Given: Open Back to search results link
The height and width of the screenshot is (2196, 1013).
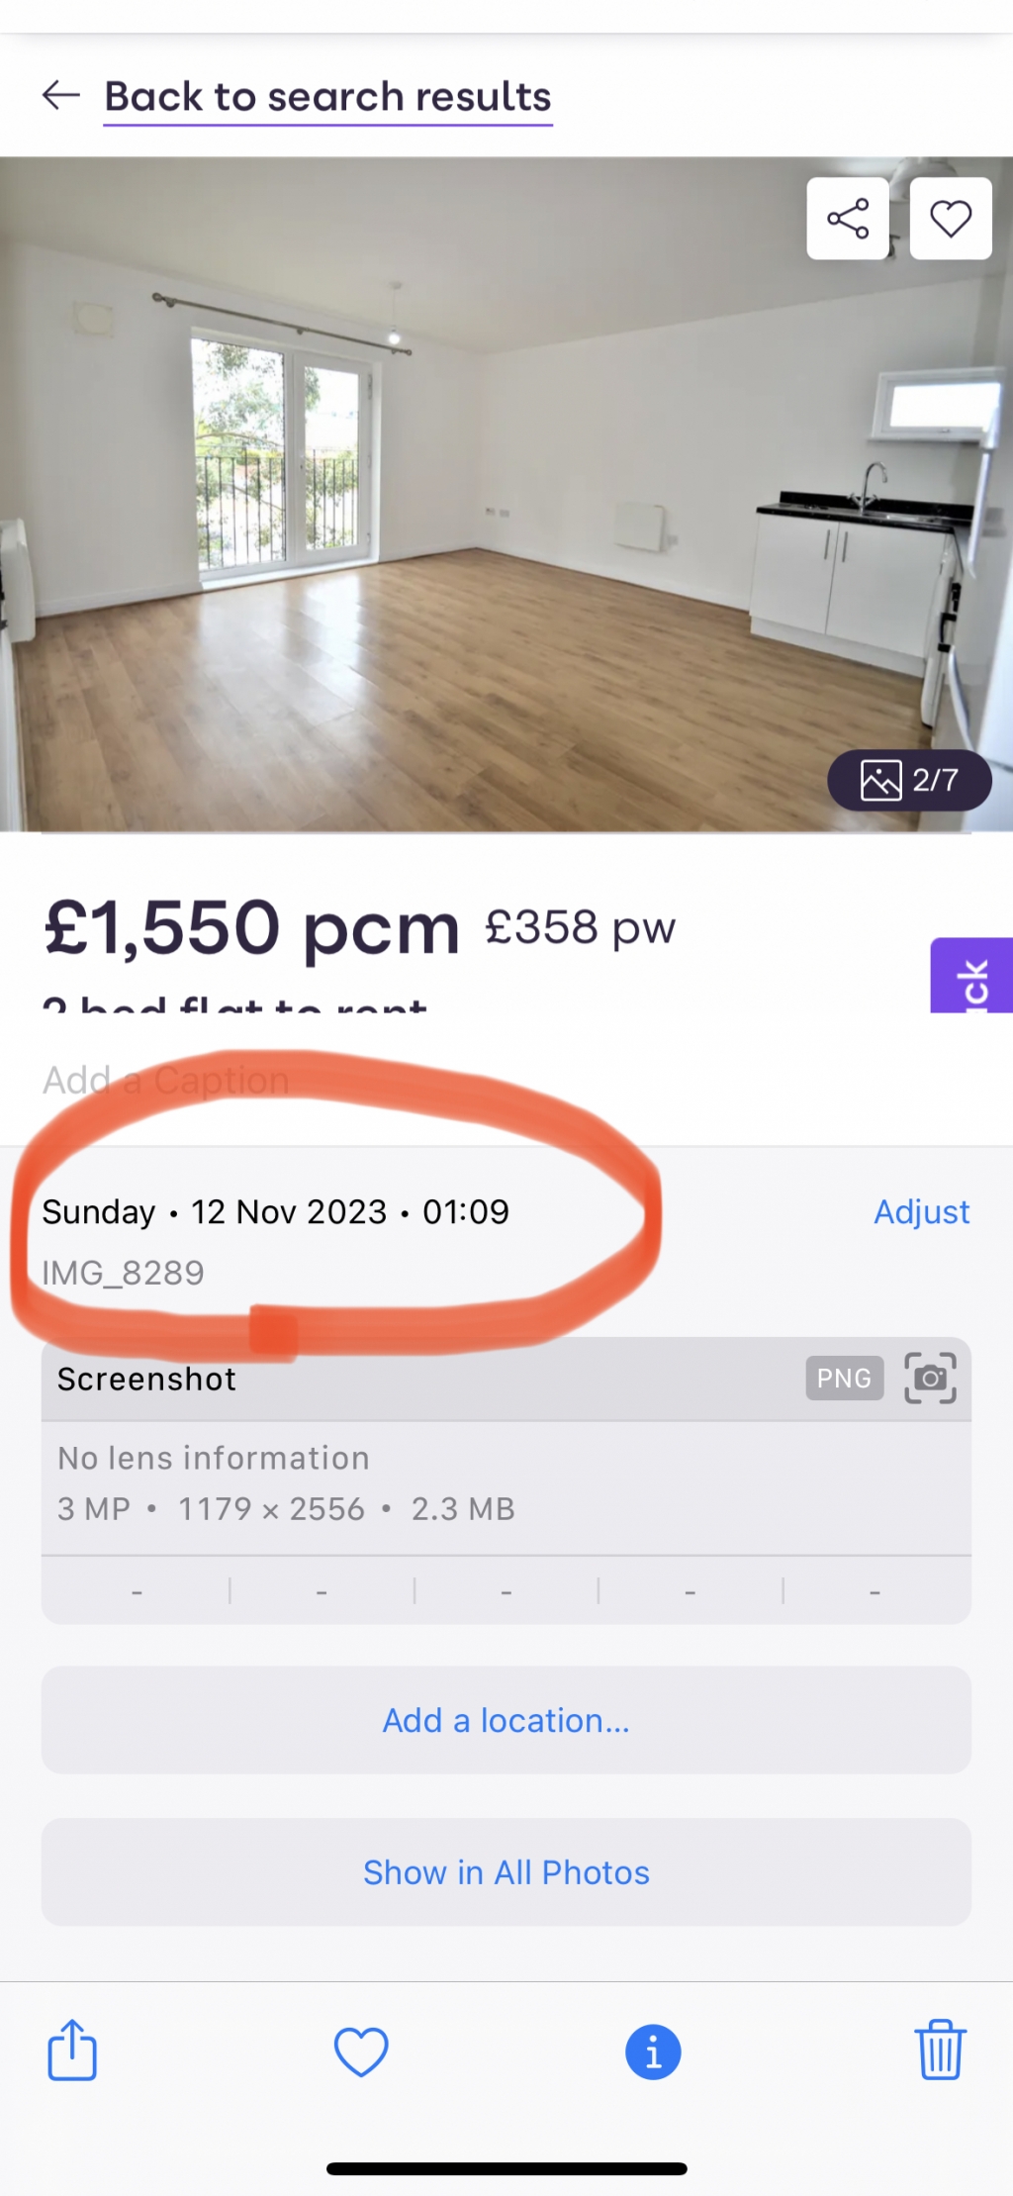Looking at the screenshot, I should click(x=327, y=97).
